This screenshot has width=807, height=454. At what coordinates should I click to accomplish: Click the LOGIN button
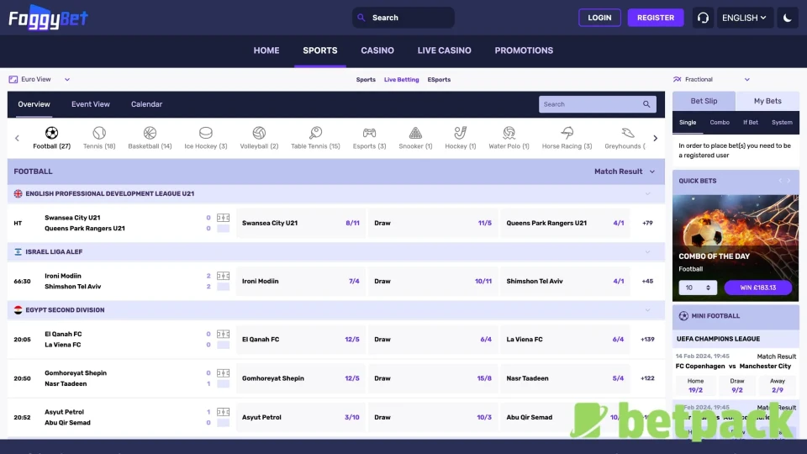pos(599,18)
